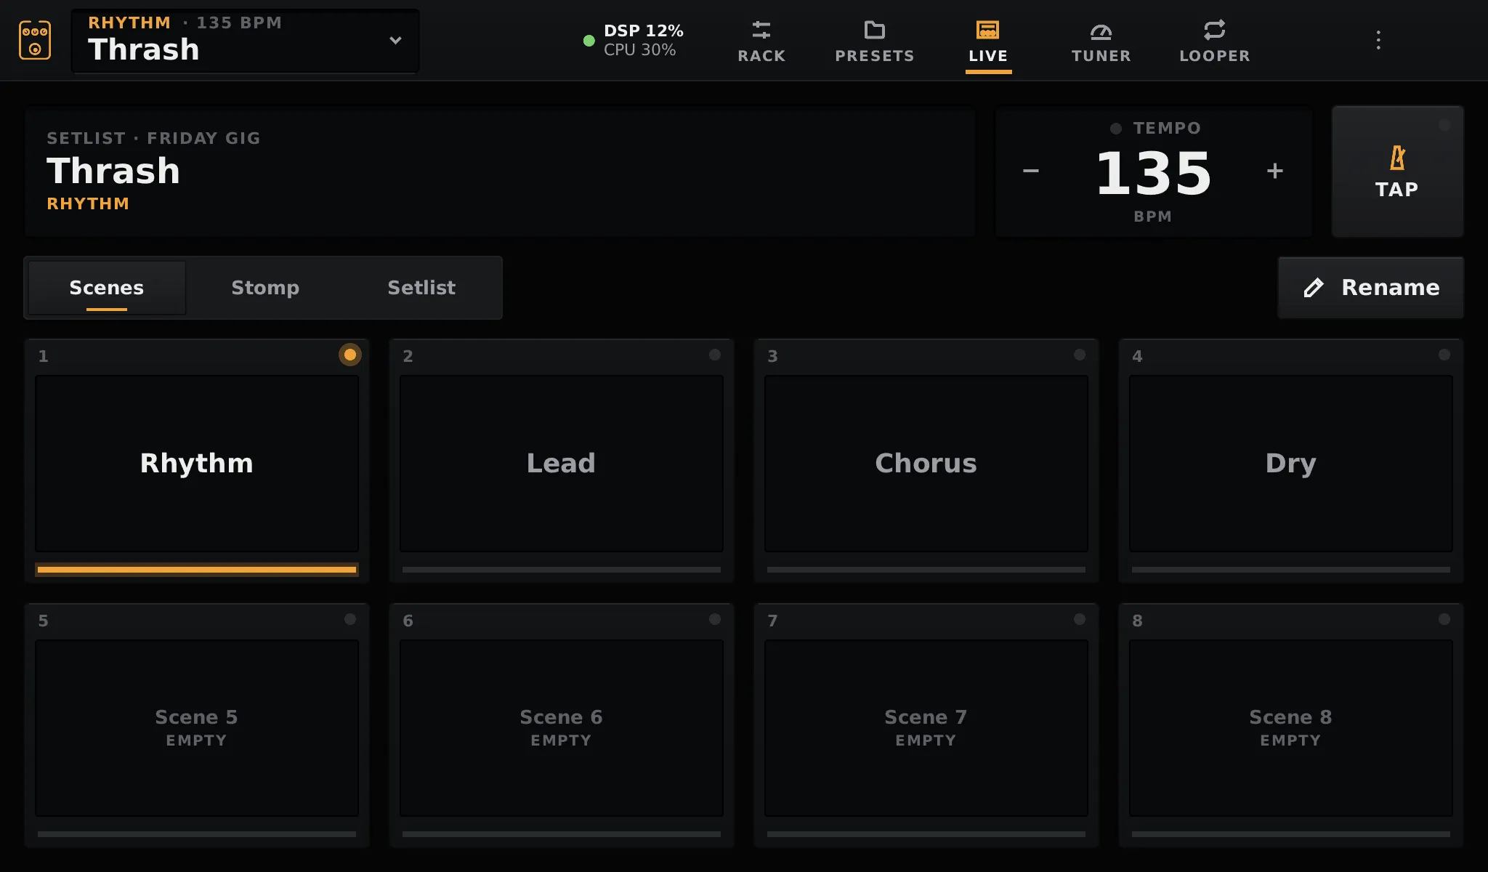The height and width of the screenshot is (872, 1488).
Task: Toggle the LED indicator on scene 4
Action: point(1444,355)
